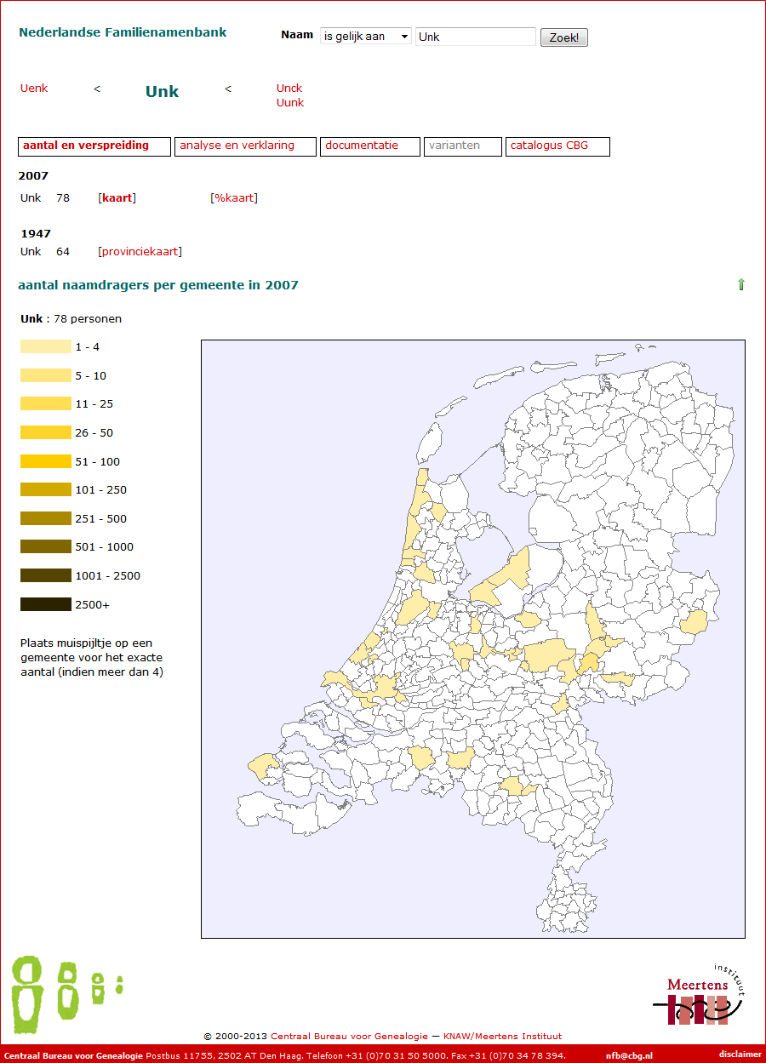Show the %kaart link for 2007
766x1063 pixels.
coord(233,198)
